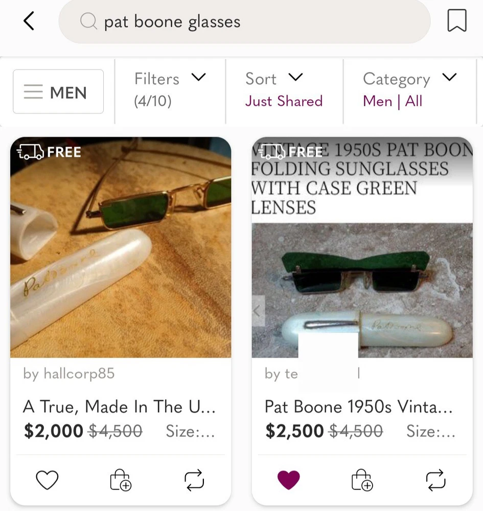Unlike the $2,500 Pat Boone listing
Viewport: 483px width, 511px height.
coord(289,480)
